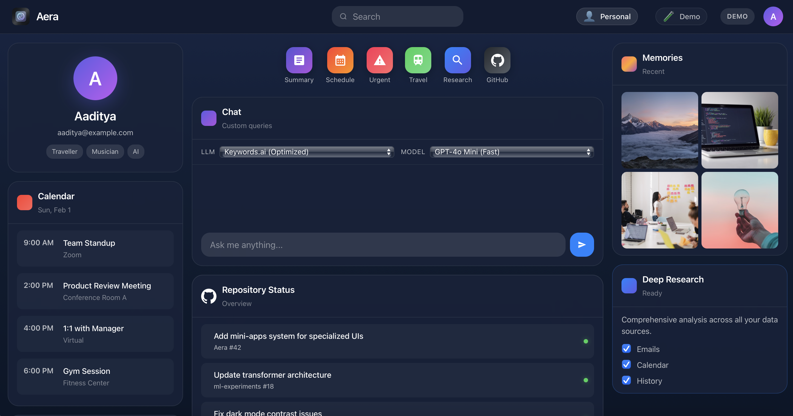Open the GitHub quick action icon
Image resolution: width=793 pixels, height=416 pixels.
(497, 60)
